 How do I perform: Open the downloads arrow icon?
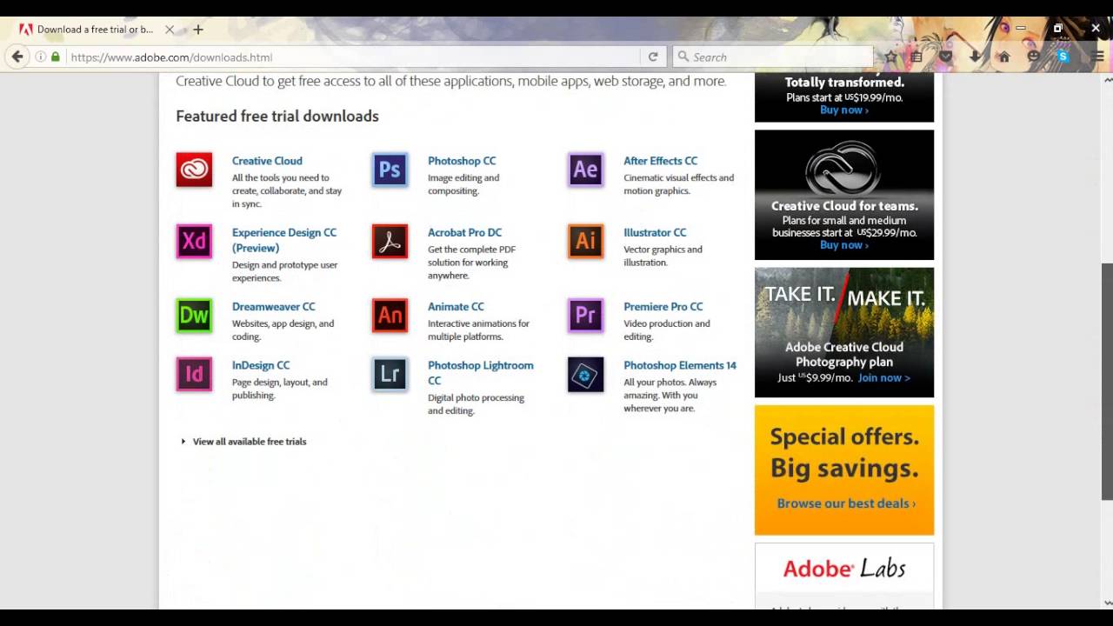975,57
